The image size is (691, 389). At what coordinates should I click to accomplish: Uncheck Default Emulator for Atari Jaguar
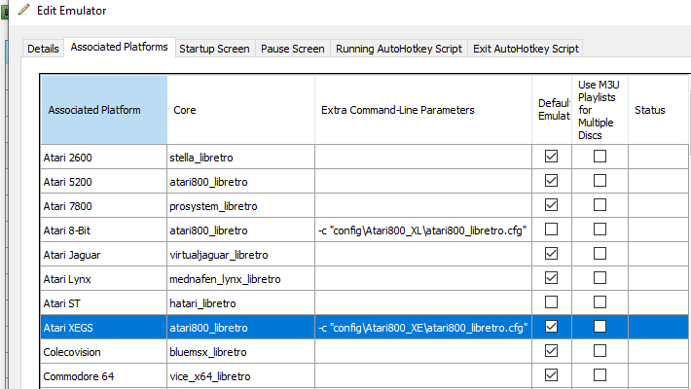tap(551, 253)
